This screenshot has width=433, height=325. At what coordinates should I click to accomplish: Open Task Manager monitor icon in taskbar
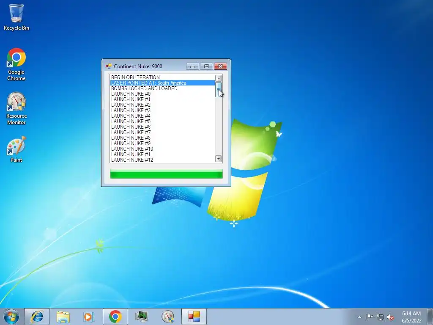142,317
